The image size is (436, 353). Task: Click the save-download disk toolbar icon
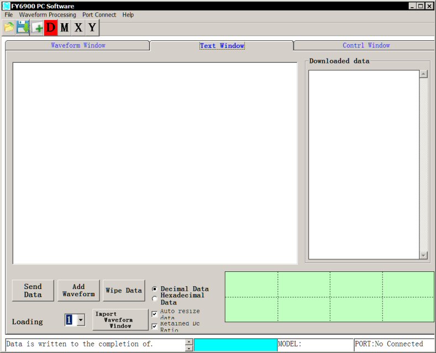tap(23, 28)
